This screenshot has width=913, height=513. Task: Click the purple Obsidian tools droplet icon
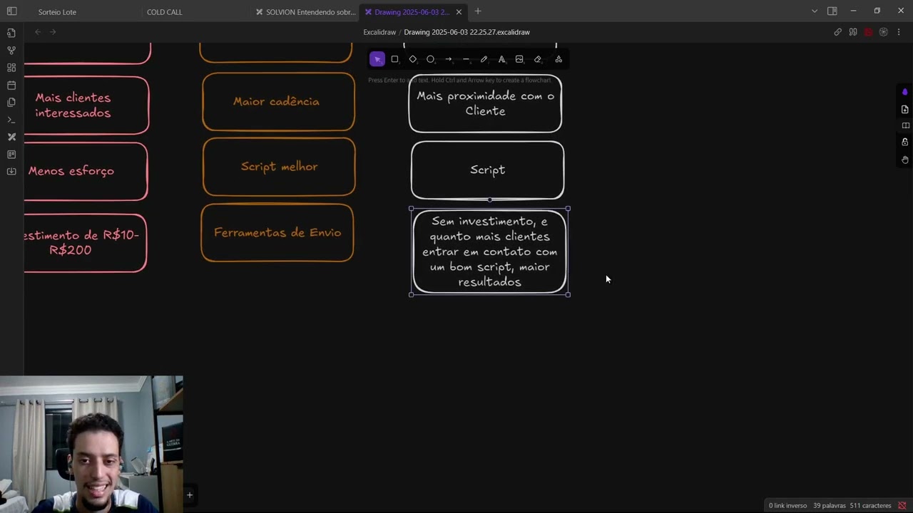tap(904, 92)
